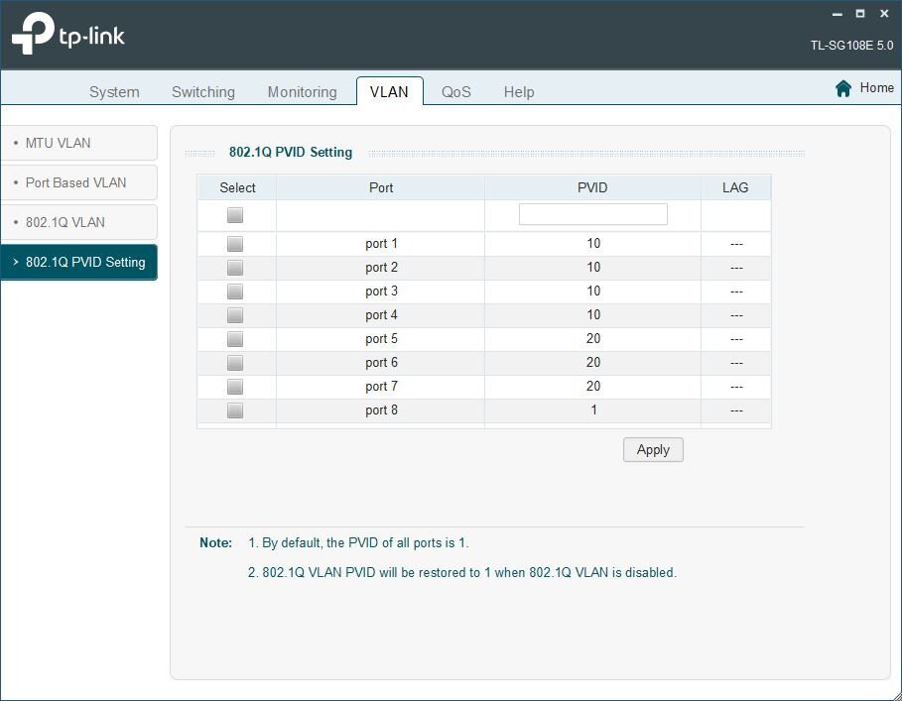
Task: Click the TL-SG108E 5.0 model label
Action: point(852,46)
